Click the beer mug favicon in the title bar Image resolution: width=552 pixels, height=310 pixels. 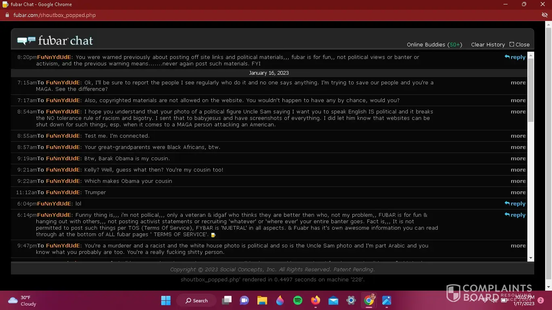(5, 4)
